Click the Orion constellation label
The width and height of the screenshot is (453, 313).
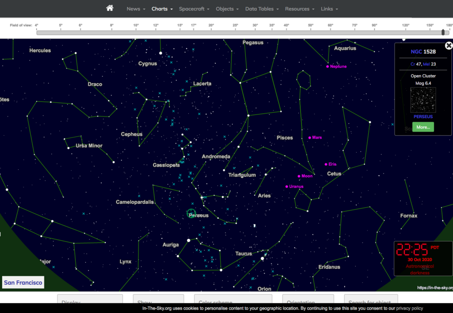[x=264, y=289]
